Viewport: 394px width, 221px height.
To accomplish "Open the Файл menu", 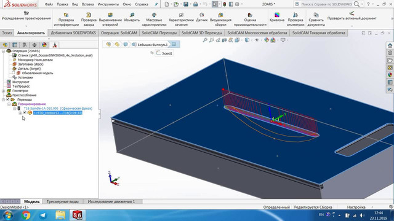I will point(49,4).
